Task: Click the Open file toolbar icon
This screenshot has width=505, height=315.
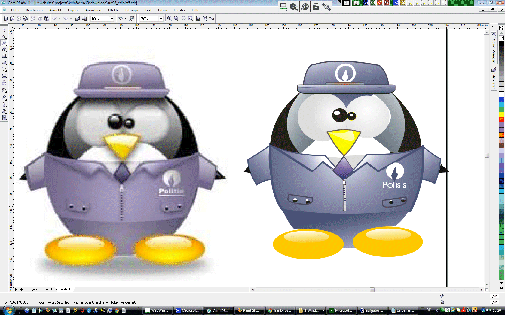Action: point(12,19)
